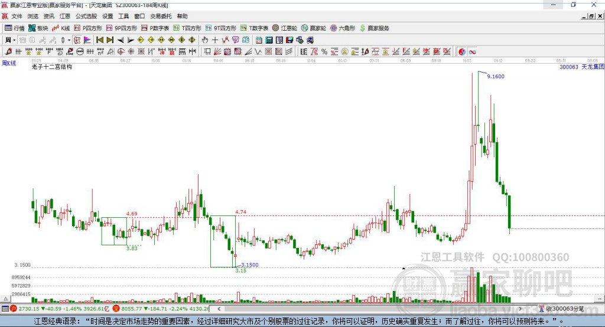Click the grid icon in status bar
Image resolution: width=605 pixels, height=327 pixels.
[5, 309]
